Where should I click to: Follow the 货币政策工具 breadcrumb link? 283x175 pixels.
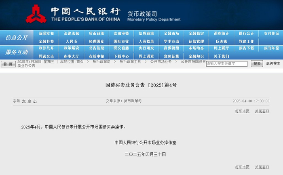tap(130, 62)
